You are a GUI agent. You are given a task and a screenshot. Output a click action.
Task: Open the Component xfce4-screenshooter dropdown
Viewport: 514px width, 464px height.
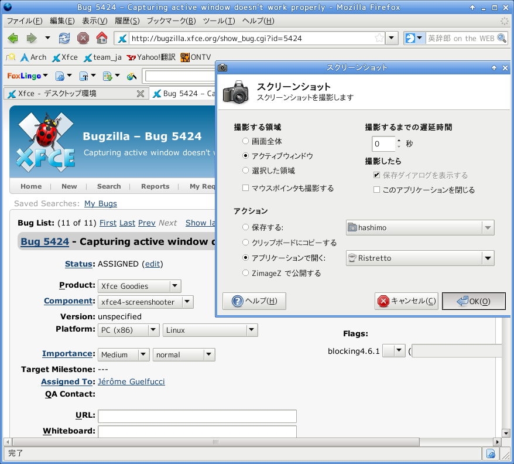coord(187,302)
